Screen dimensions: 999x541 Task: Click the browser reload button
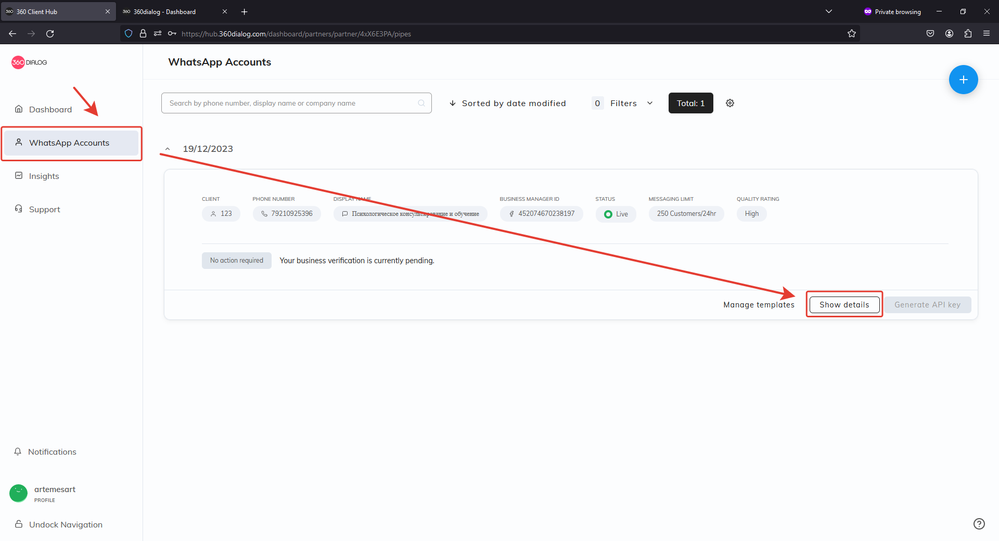50,34
